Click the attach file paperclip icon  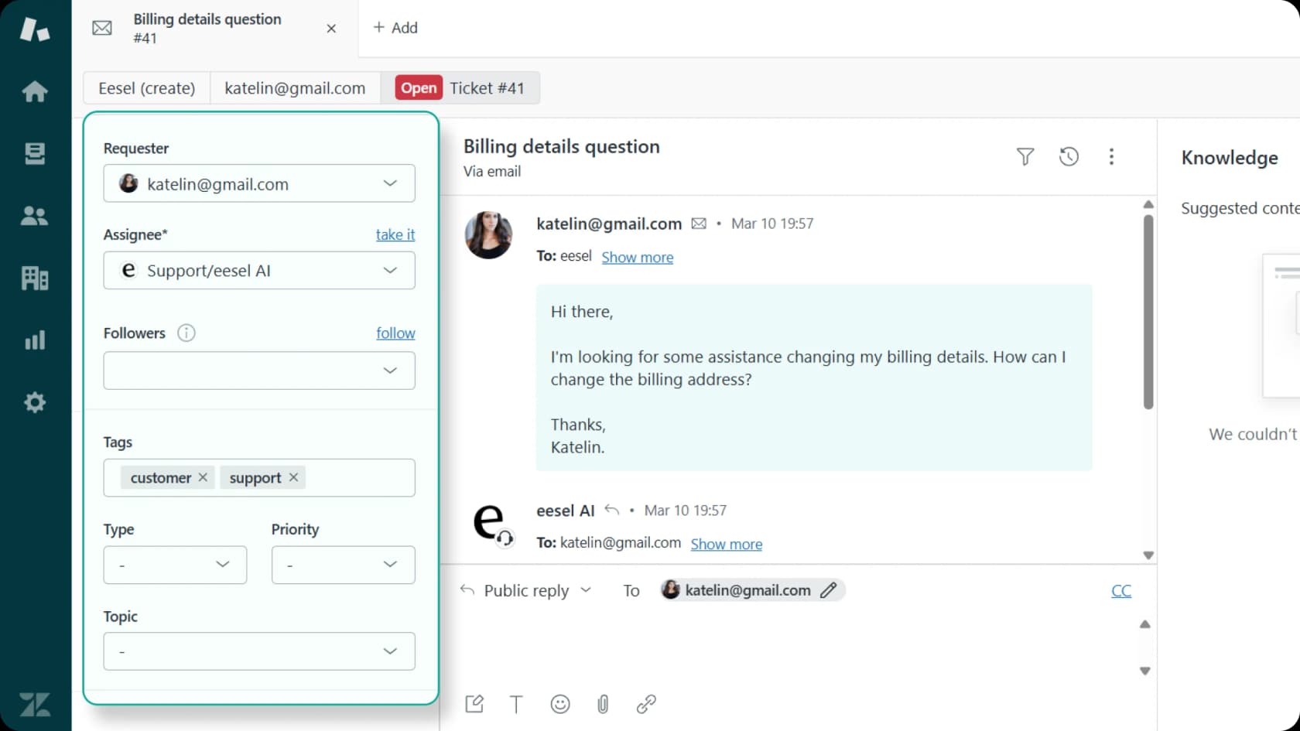(603, 704)
